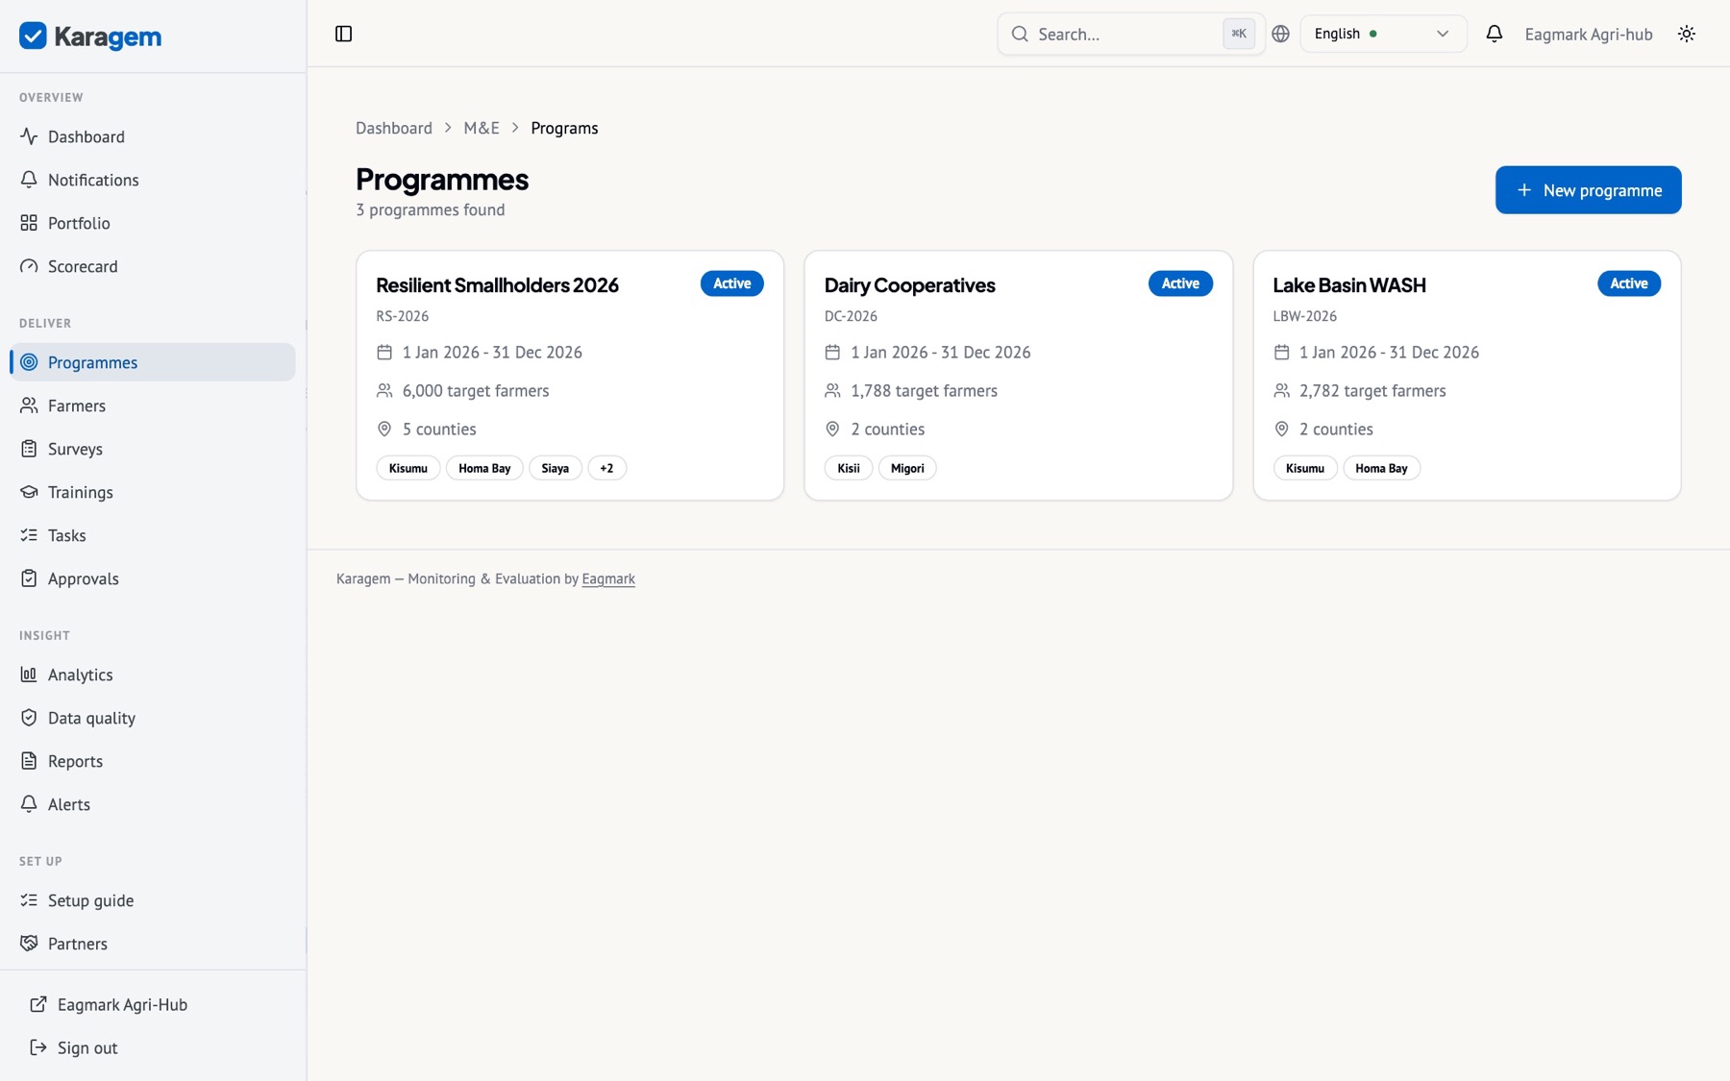Click the Eagmark Agri-hub account name
1730x1081 pixels.
coord(1589,34)
